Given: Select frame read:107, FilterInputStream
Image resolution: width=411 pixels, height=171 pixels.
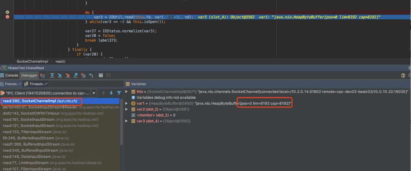Looking at the screenshot, I should coord(60,169).
